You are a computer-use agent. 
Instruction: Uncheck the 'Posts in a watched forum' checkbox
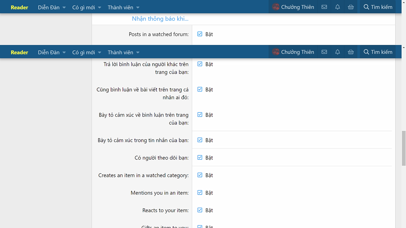tap(200, 34)
